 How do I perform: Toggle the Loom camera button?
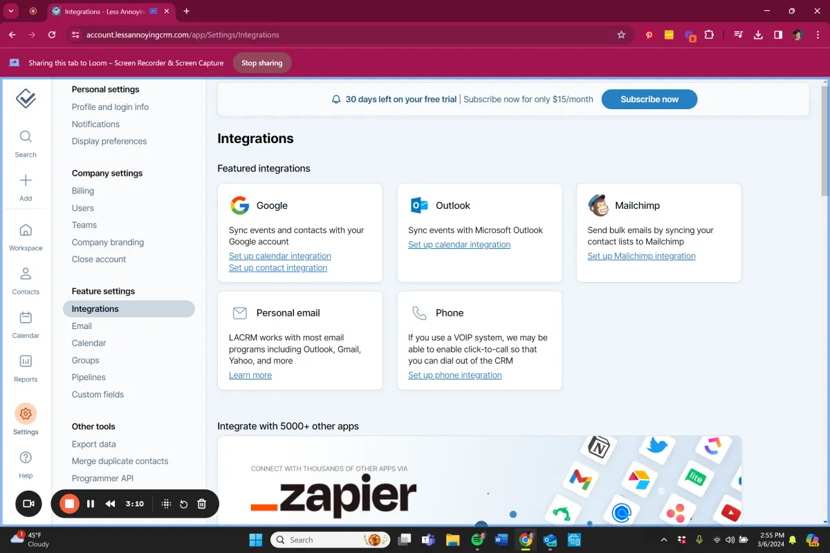(28, 504)
